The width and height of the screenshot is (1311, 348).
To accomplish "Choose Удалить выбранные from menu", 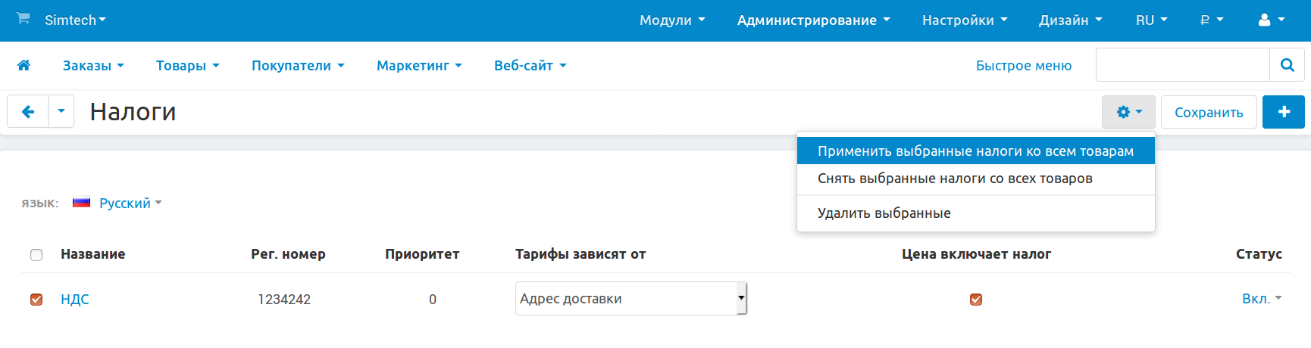I will click(884, 213).
